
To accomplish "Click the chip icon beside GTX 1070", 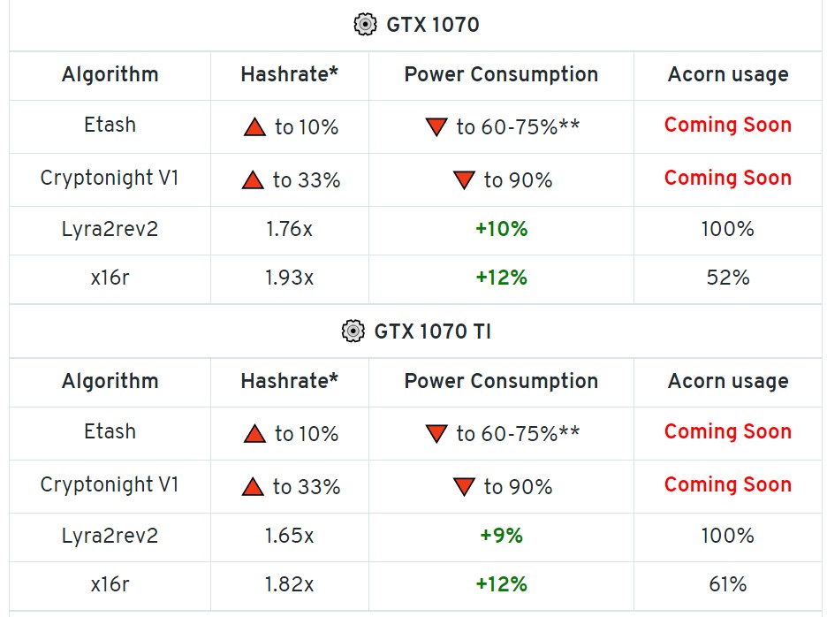I will [365, 24].
